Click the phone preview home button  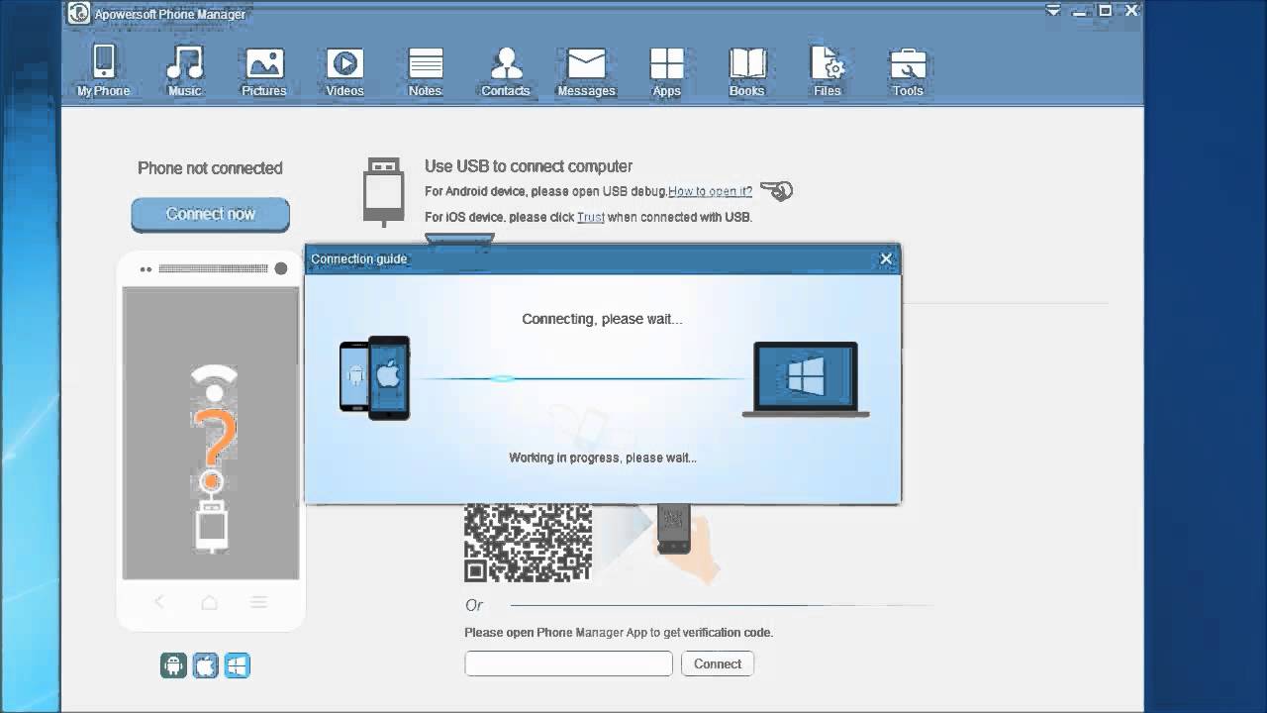click(x=209, y=601)
